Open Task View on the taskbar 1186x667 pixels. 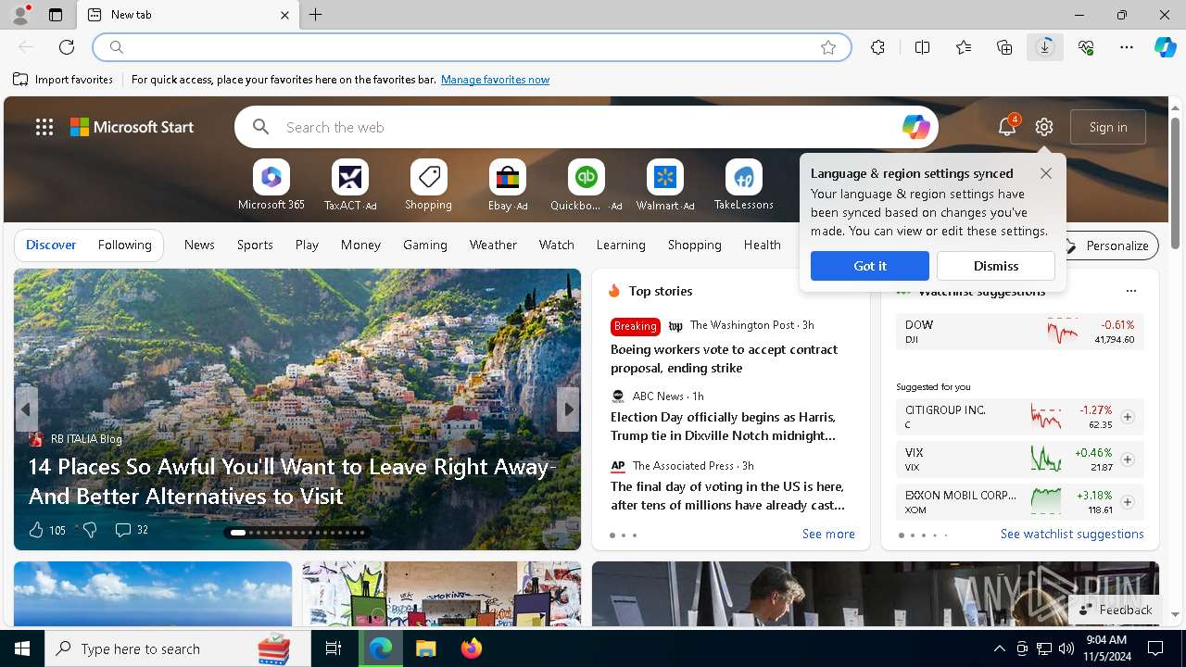334,648
